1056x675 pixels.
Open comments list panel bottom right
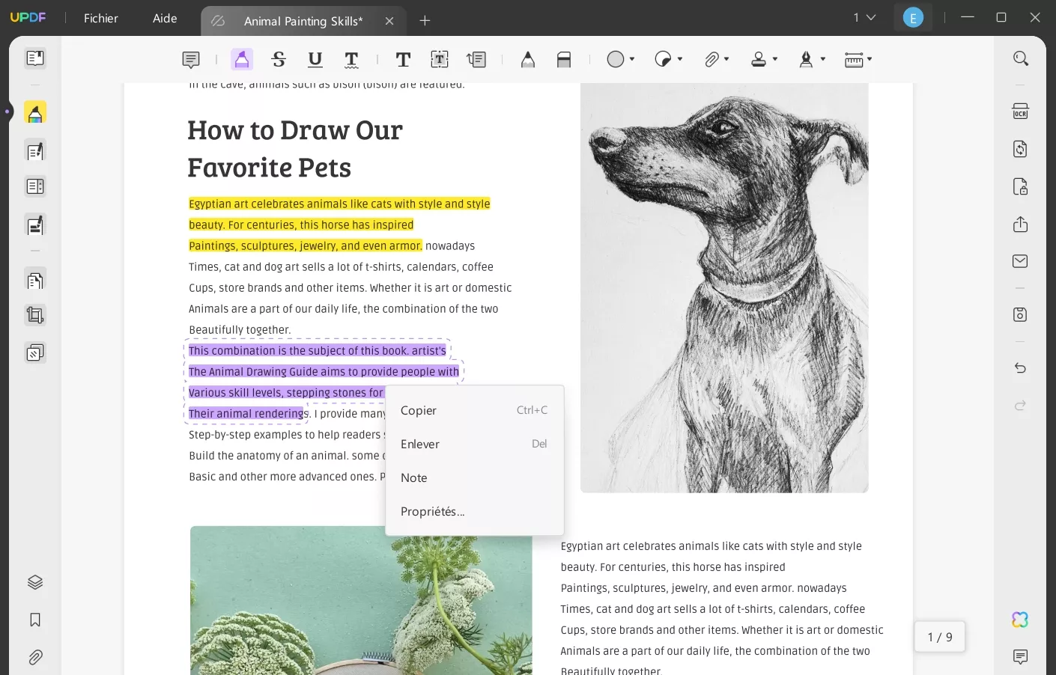[x=1020, y=657]
